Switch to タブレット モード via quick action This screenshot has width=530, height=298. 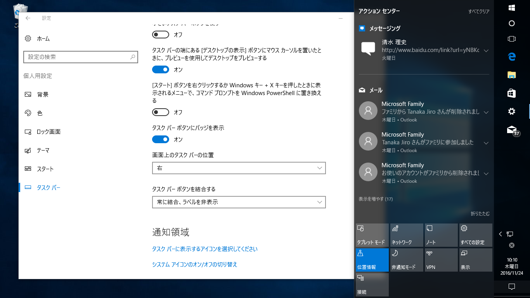pos(372,235)
